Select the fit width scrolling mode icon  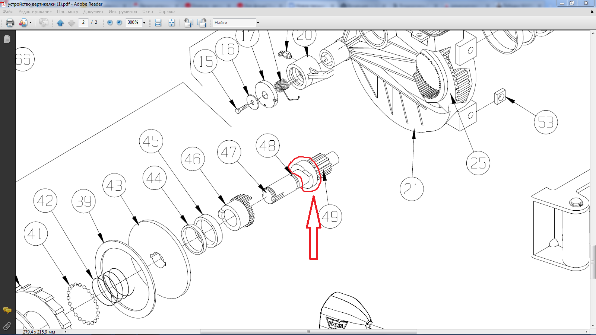[x=158, y=23]
